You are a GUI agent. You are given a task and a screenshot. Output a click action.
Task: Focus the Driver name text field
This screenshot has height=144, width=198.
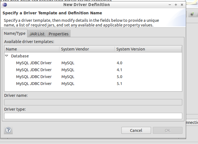coord(93,102)
